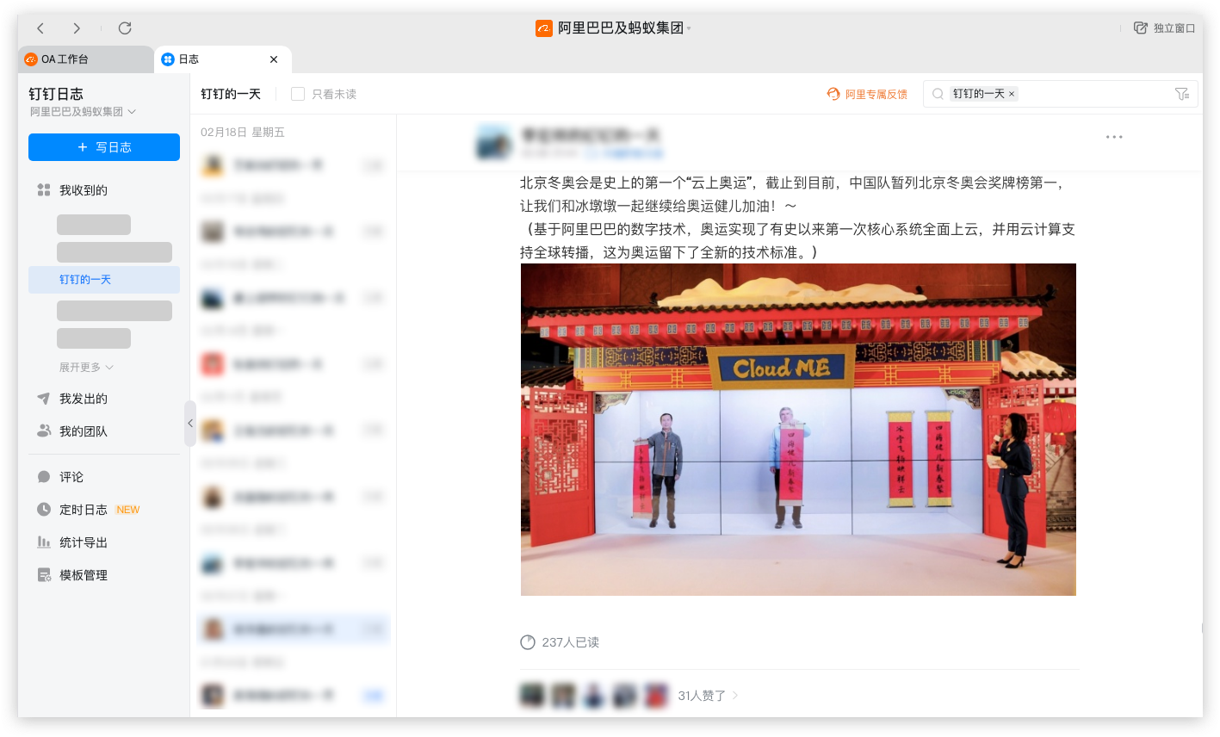Open 统计导出 statistics export
Screen dimensions: 1220x737
tap(84, 542)
